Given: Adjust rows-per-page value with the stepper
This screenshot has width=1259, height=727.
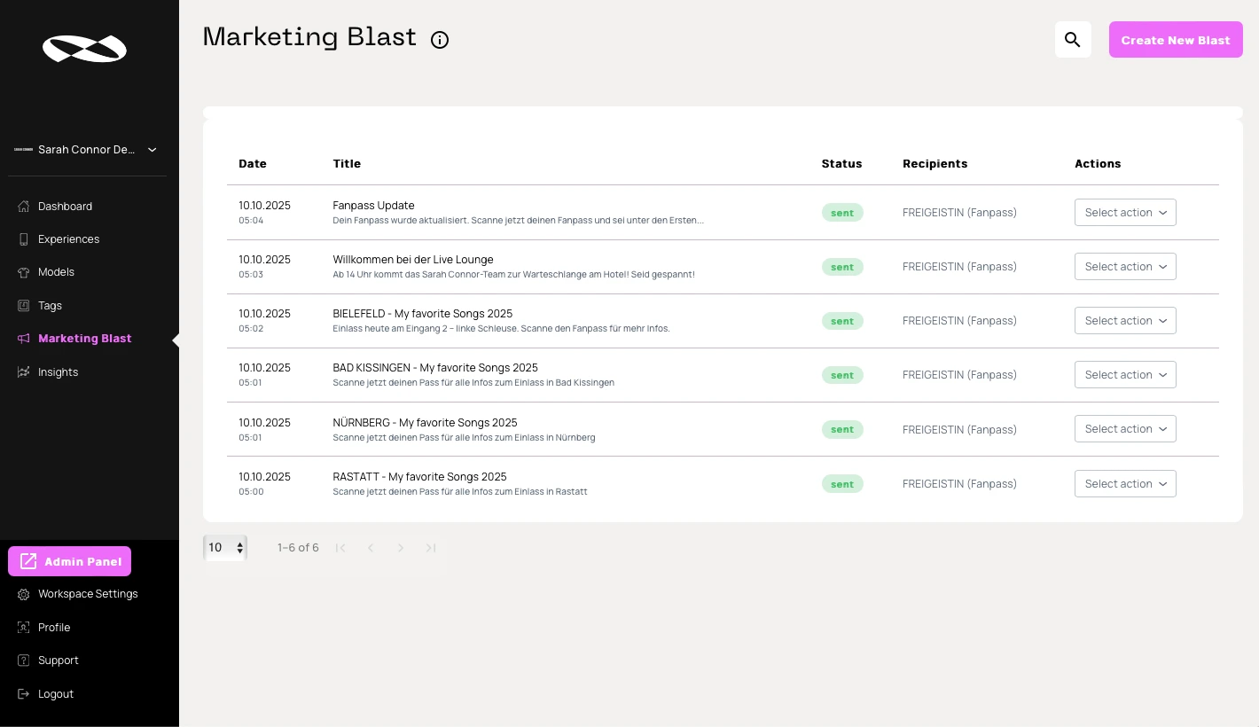Looking at the screenshot, I should tap(239, 548).
